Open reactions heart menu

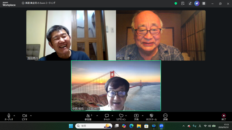121,117
